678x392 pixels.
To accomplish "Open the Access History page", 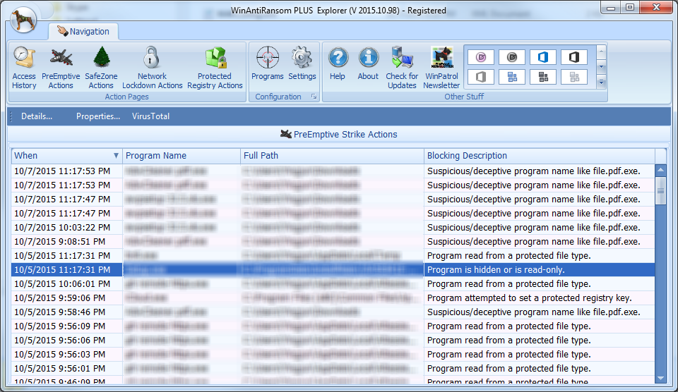I will [24, 68].
